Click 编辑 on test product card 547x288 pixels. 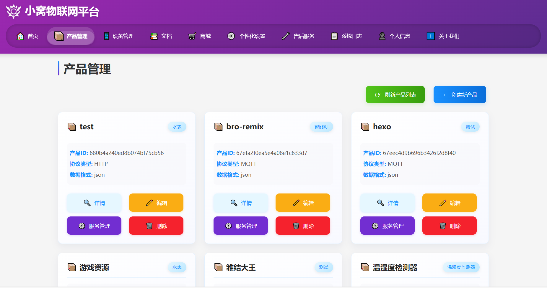156,203
